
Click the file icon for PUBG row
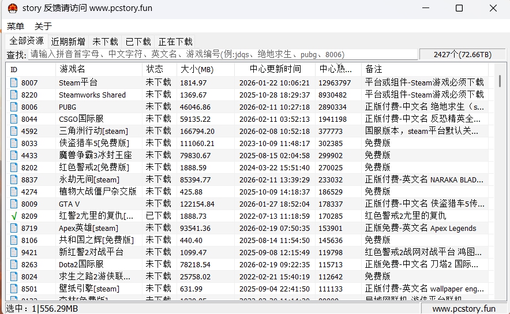pos(14,107)
